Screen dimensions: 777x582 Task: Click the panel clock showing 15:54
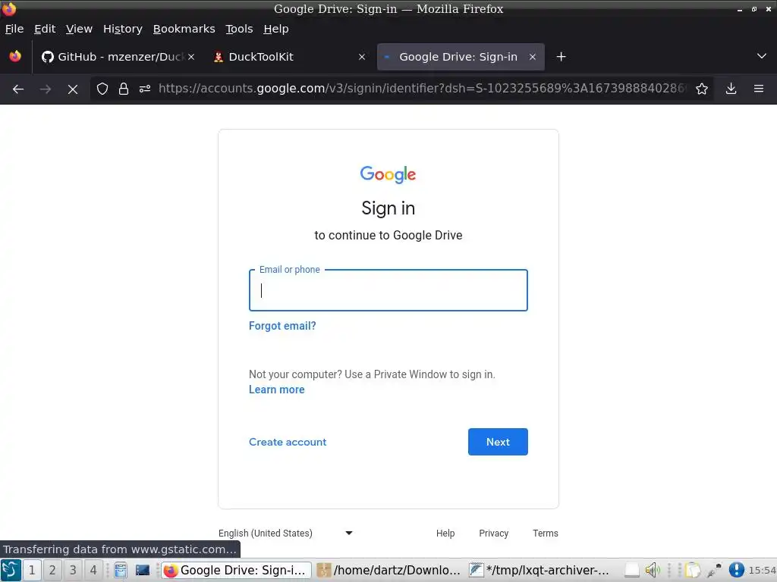pos(762,571)
